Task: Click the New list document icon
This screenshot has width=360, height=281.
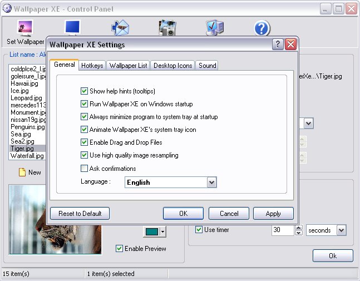Action: pyautogui.click(x=22, y=172)
